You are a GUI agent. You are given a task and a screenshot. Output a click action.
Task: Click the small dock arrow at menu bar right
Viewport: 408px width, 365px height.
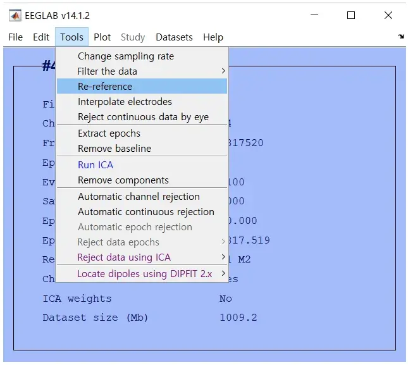400,37
